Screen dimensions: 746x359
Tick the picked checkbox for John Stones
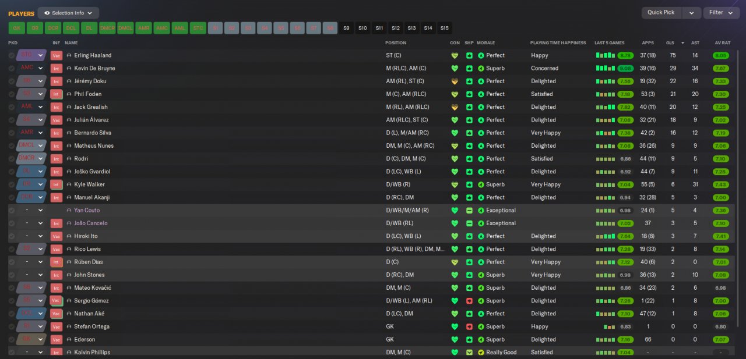[x=12, y=275]
